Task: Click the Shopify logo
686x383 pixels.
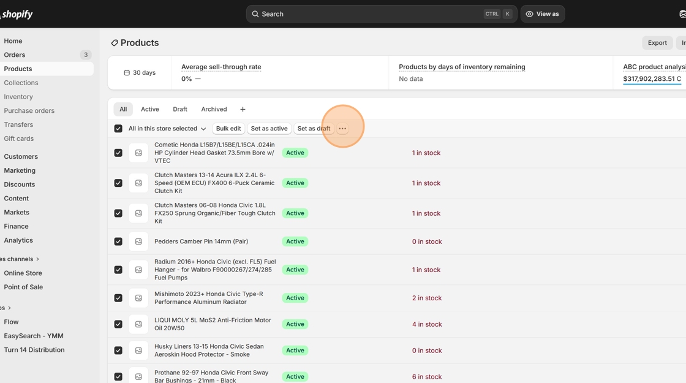Action: pyautogui.click(x=17, y=14)
